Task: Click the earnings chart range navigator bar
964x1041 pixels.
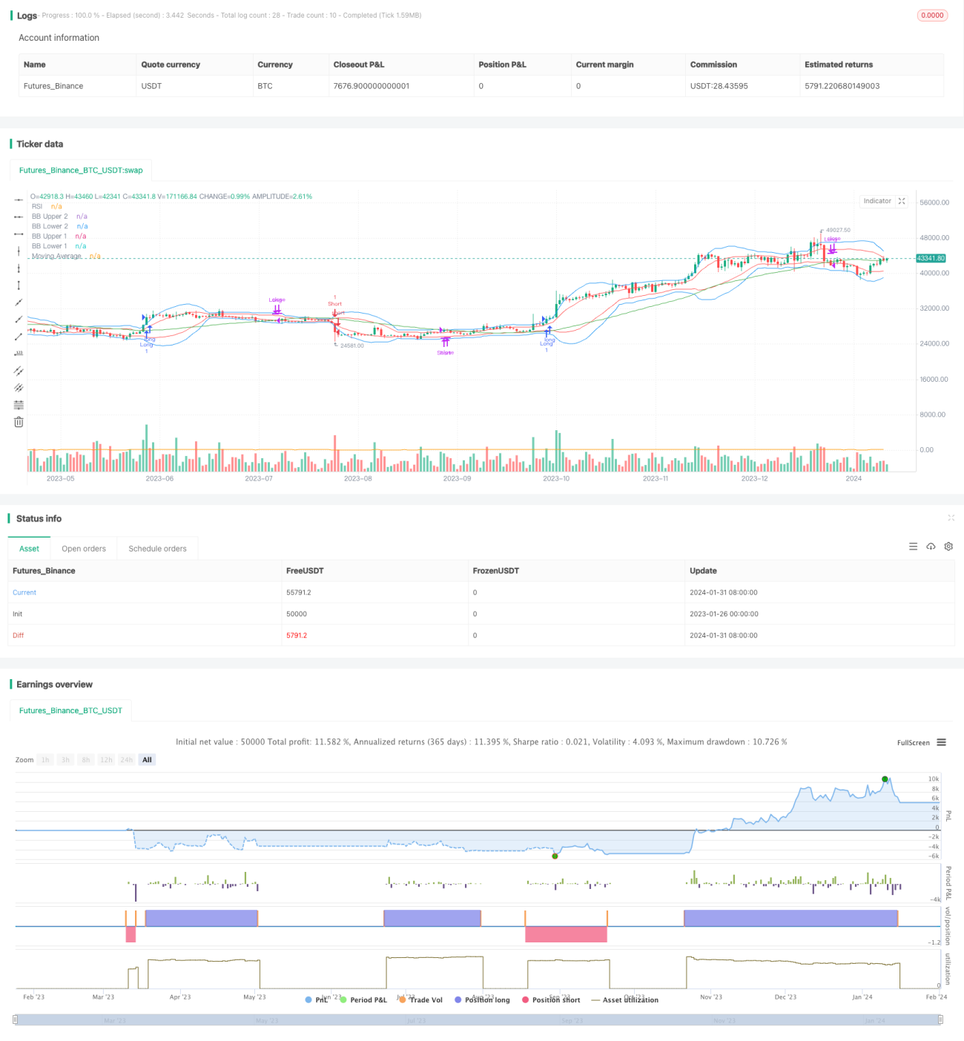Action: click(478, 1019)
